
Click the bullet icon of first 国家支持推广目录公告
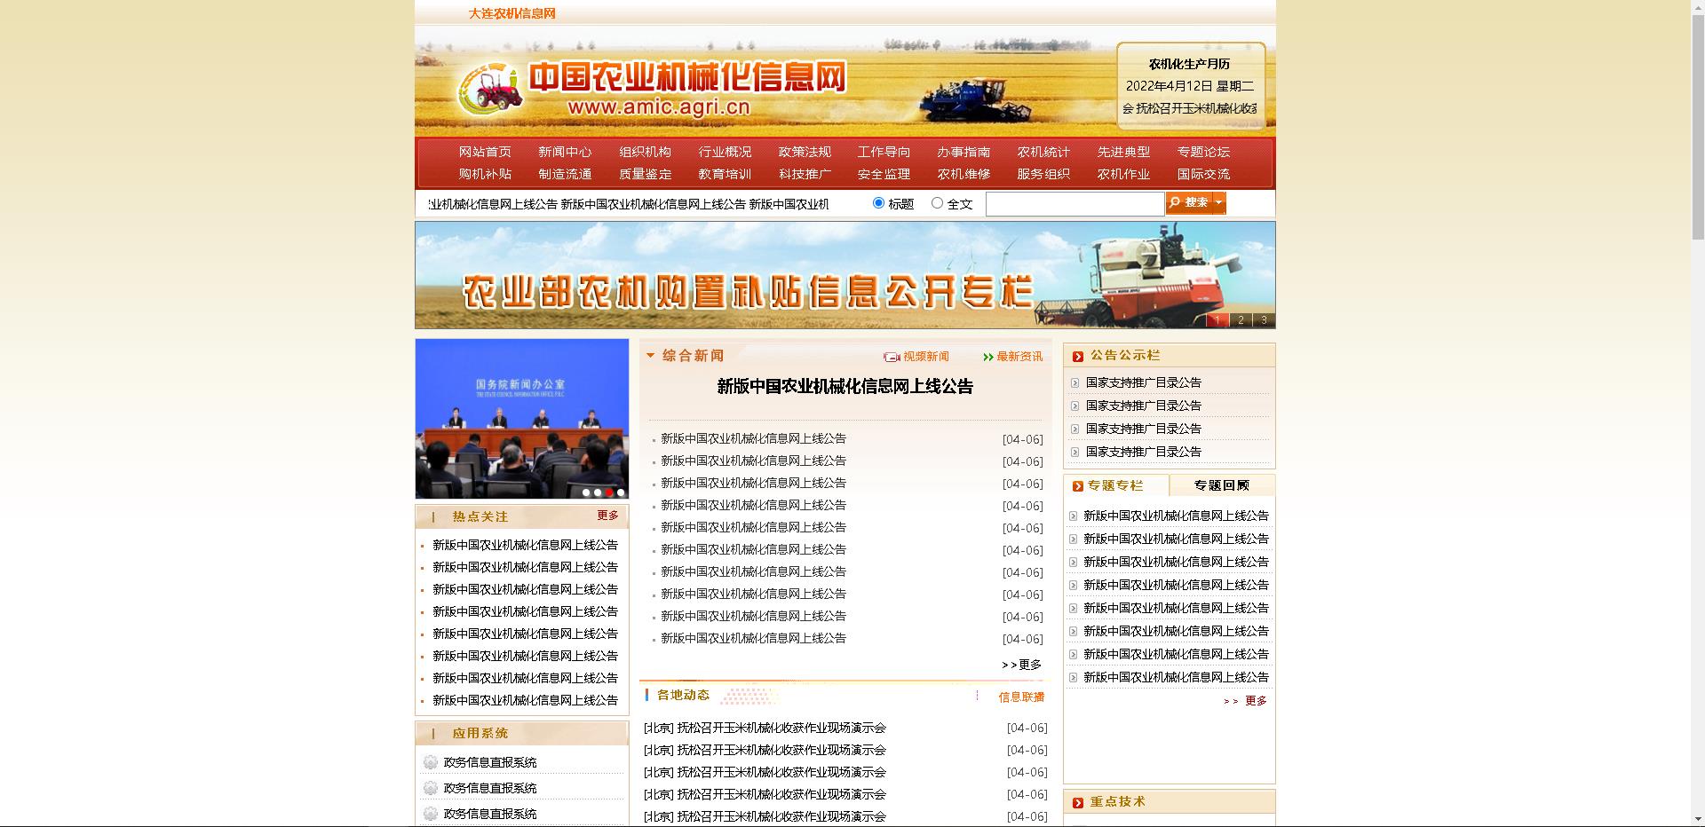1075,383
